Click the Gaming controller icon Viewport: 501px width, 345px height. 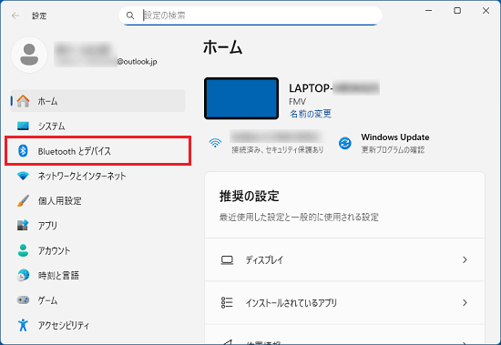pos(23,300)
